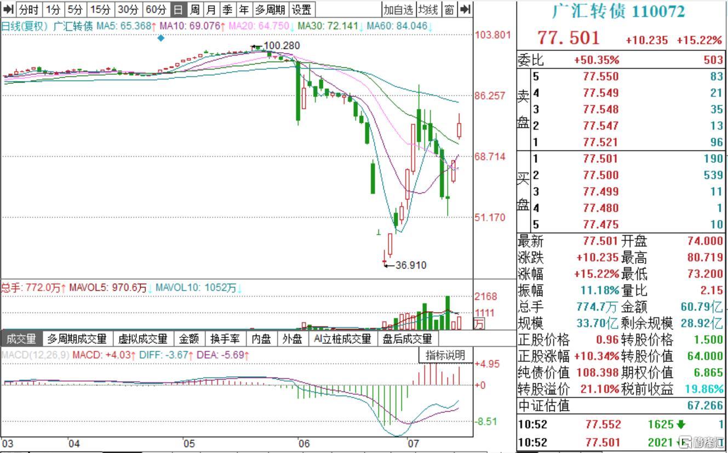Select the 成交量 indicator tab
The height and width of the screenshot is (453, 728).
point(21,339)
